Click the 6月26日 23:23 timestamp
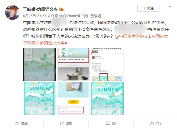 pos(34,16)
